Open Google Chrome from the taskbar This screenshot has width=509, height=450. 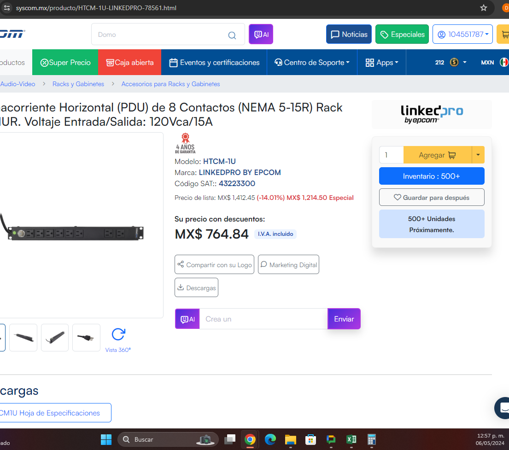coord(250,439)
